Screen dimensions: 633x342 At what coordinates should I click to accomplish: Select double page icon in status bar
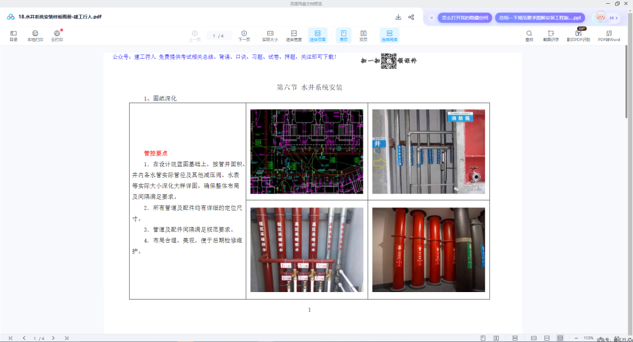(496, 338)
